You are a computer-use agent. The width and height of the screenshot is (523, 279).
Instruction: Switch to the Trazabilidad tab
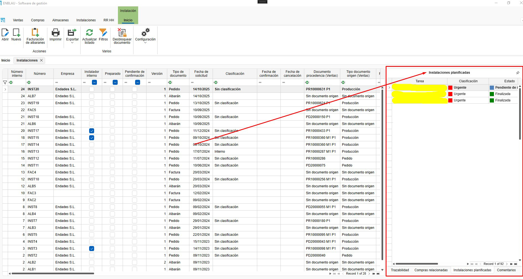[x=400, y=270]
